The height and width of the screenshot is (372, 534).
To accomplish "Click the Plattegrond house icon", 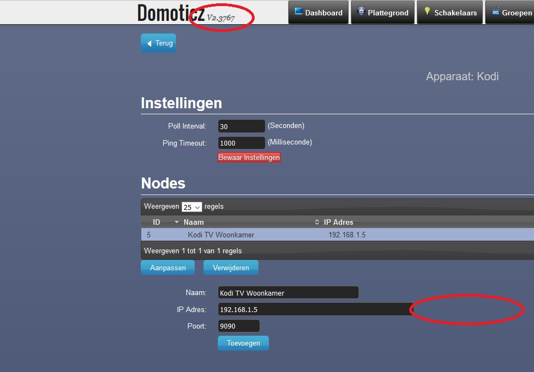I will (x=361, y=11).
